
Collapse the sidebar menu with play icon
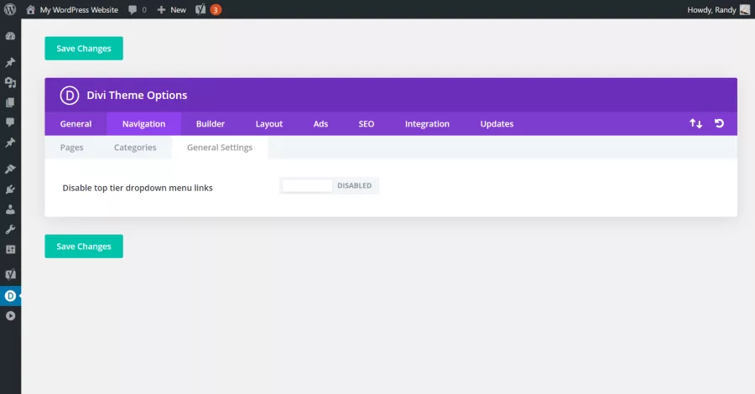10,316
